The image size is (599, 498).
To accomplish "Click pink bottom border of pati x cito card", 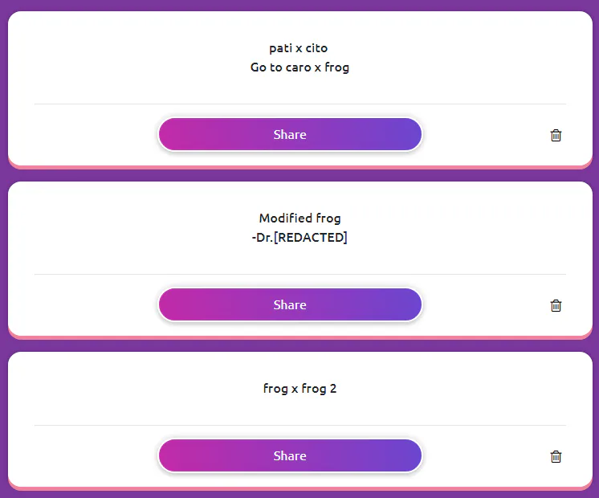I will click(299, 167).
